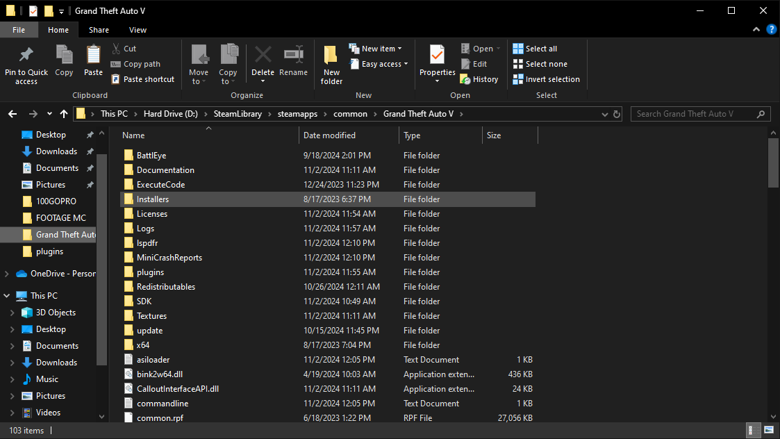780x439 pixels.
Task: Collapse the ribbon with the chevron
Action: click(757, 30)
